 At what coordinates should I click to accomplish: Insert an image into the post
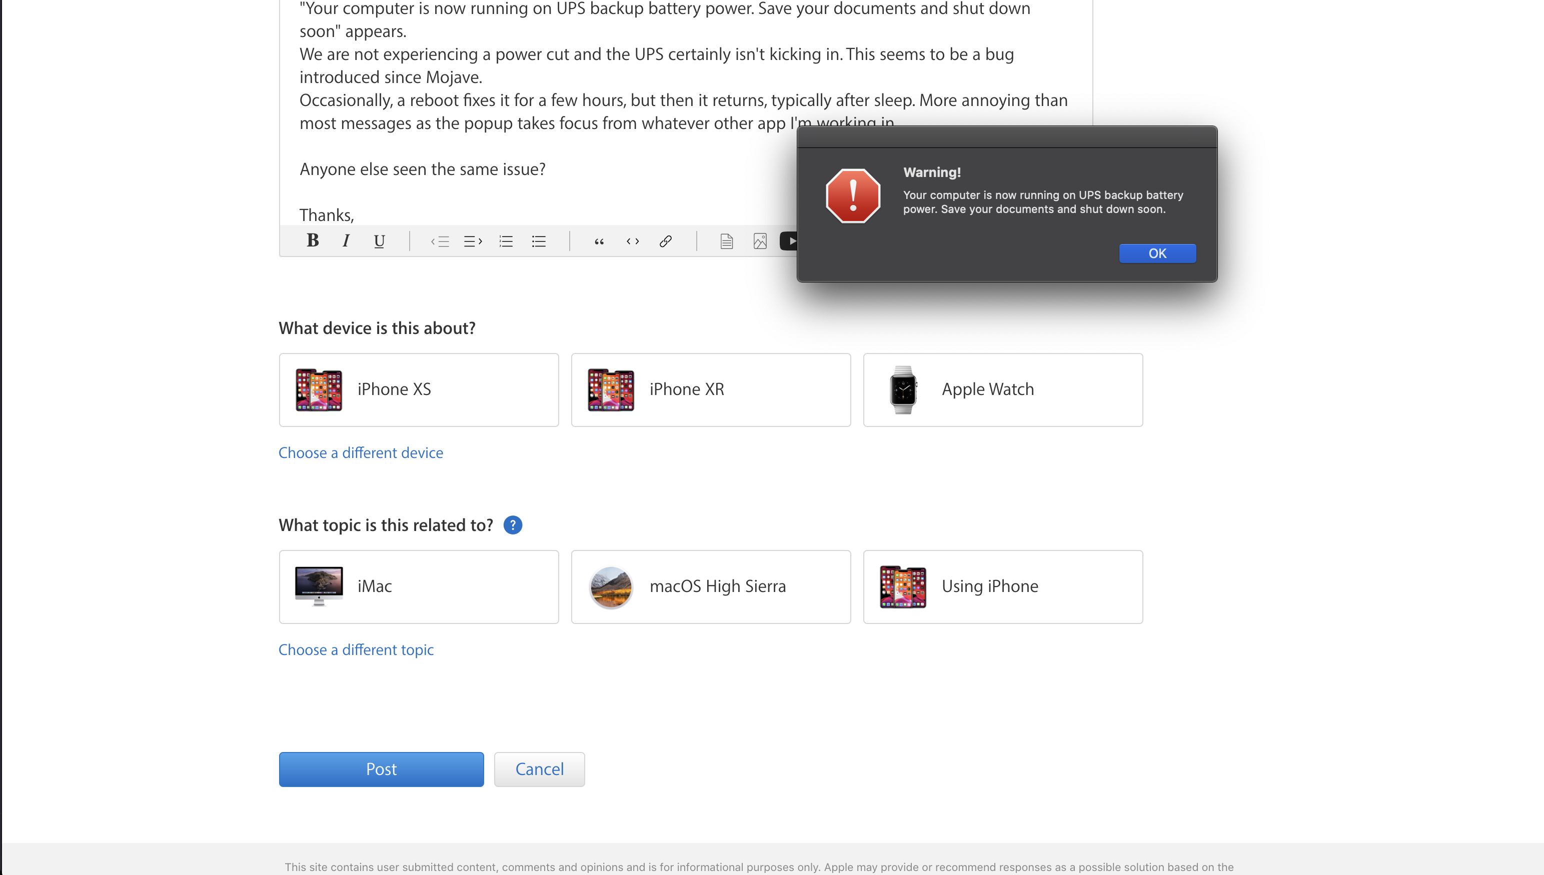pyautogui.click(x=760, y=241)
